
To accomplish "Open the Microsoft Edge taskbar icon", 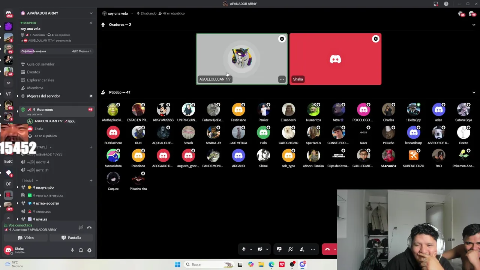I will (x=271, y=265).
